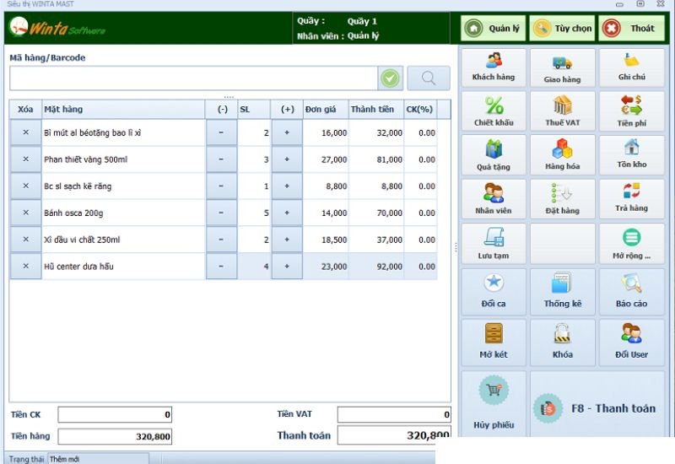The image size is (675, 464).
Task: Decrease quantity of Phan thiết vàng 500ml
Action: point(221,159)
